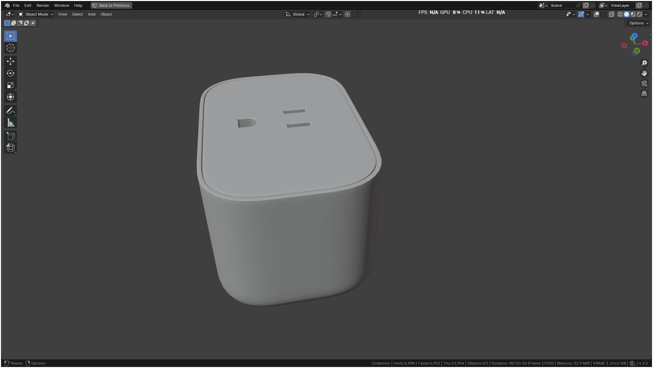Viewport: 653px width, 368px height.
Task: Open the snapping options dropdown
Action: (337, 14)
